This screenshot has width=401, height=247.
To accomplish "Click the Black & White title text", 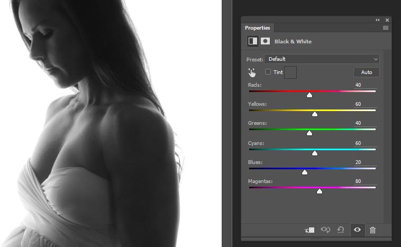I will click(x=293, y=41).
